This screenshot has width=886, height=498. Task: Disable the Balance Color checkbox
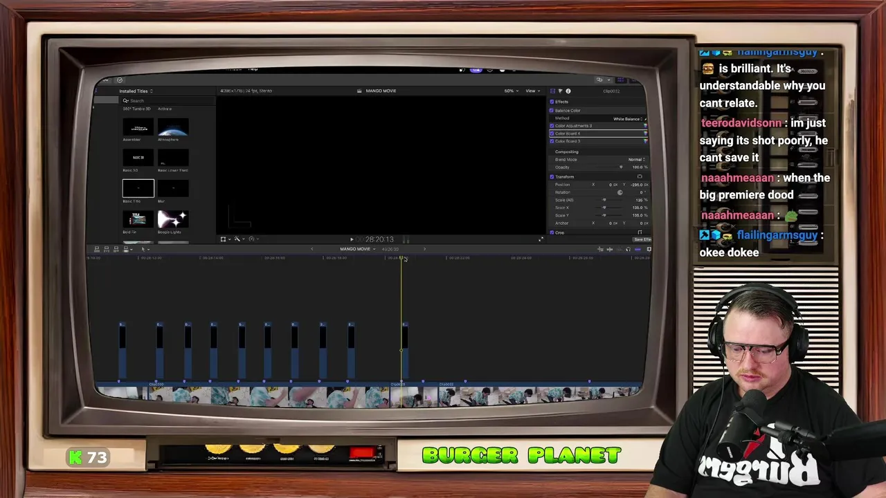[552, 111]
